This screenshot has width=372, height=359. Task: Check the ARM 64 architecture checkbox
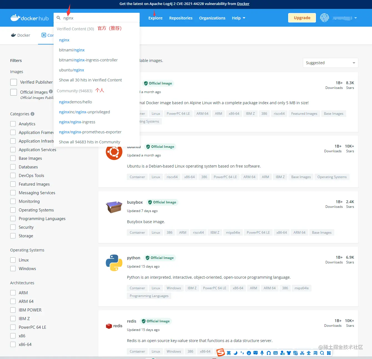coord(13,301)
